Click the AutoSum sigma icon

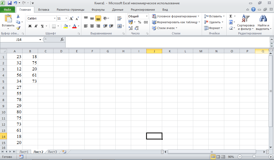tap(231, 16)
